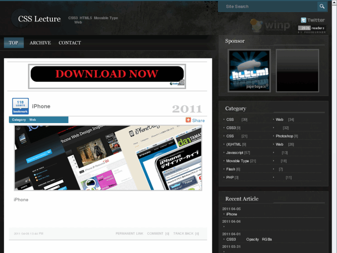Open the CSS3 [9] category

tap(233, 128)
